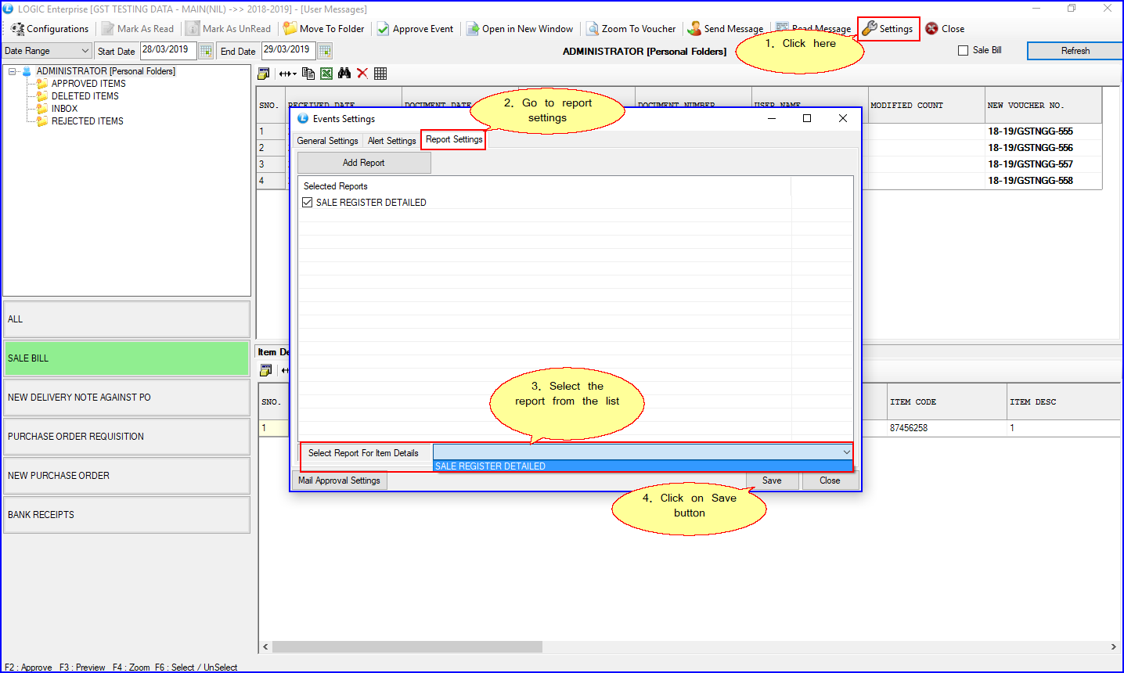Click the Approve Event checkmark icon

click(383, 29)
